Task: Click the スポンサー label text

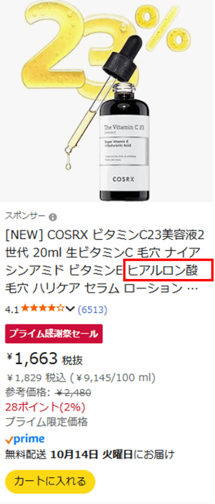Action: pos(25,216)
